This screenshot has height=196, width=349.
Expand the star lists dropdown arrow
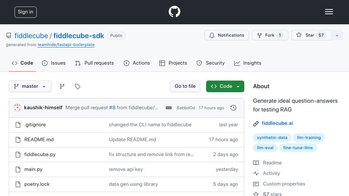click(x=337, y=35)
